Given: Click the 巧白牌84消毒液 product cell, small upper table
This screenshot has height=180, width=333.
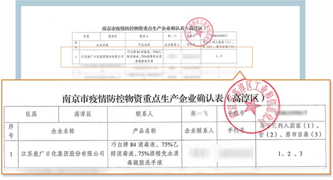Looking at the screenshot, I should (x=144, y=56).
